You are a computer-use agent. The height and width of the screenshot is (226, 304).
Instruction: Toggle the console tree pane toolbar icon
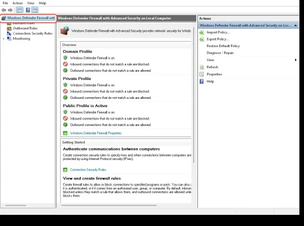tap(19, 10)
